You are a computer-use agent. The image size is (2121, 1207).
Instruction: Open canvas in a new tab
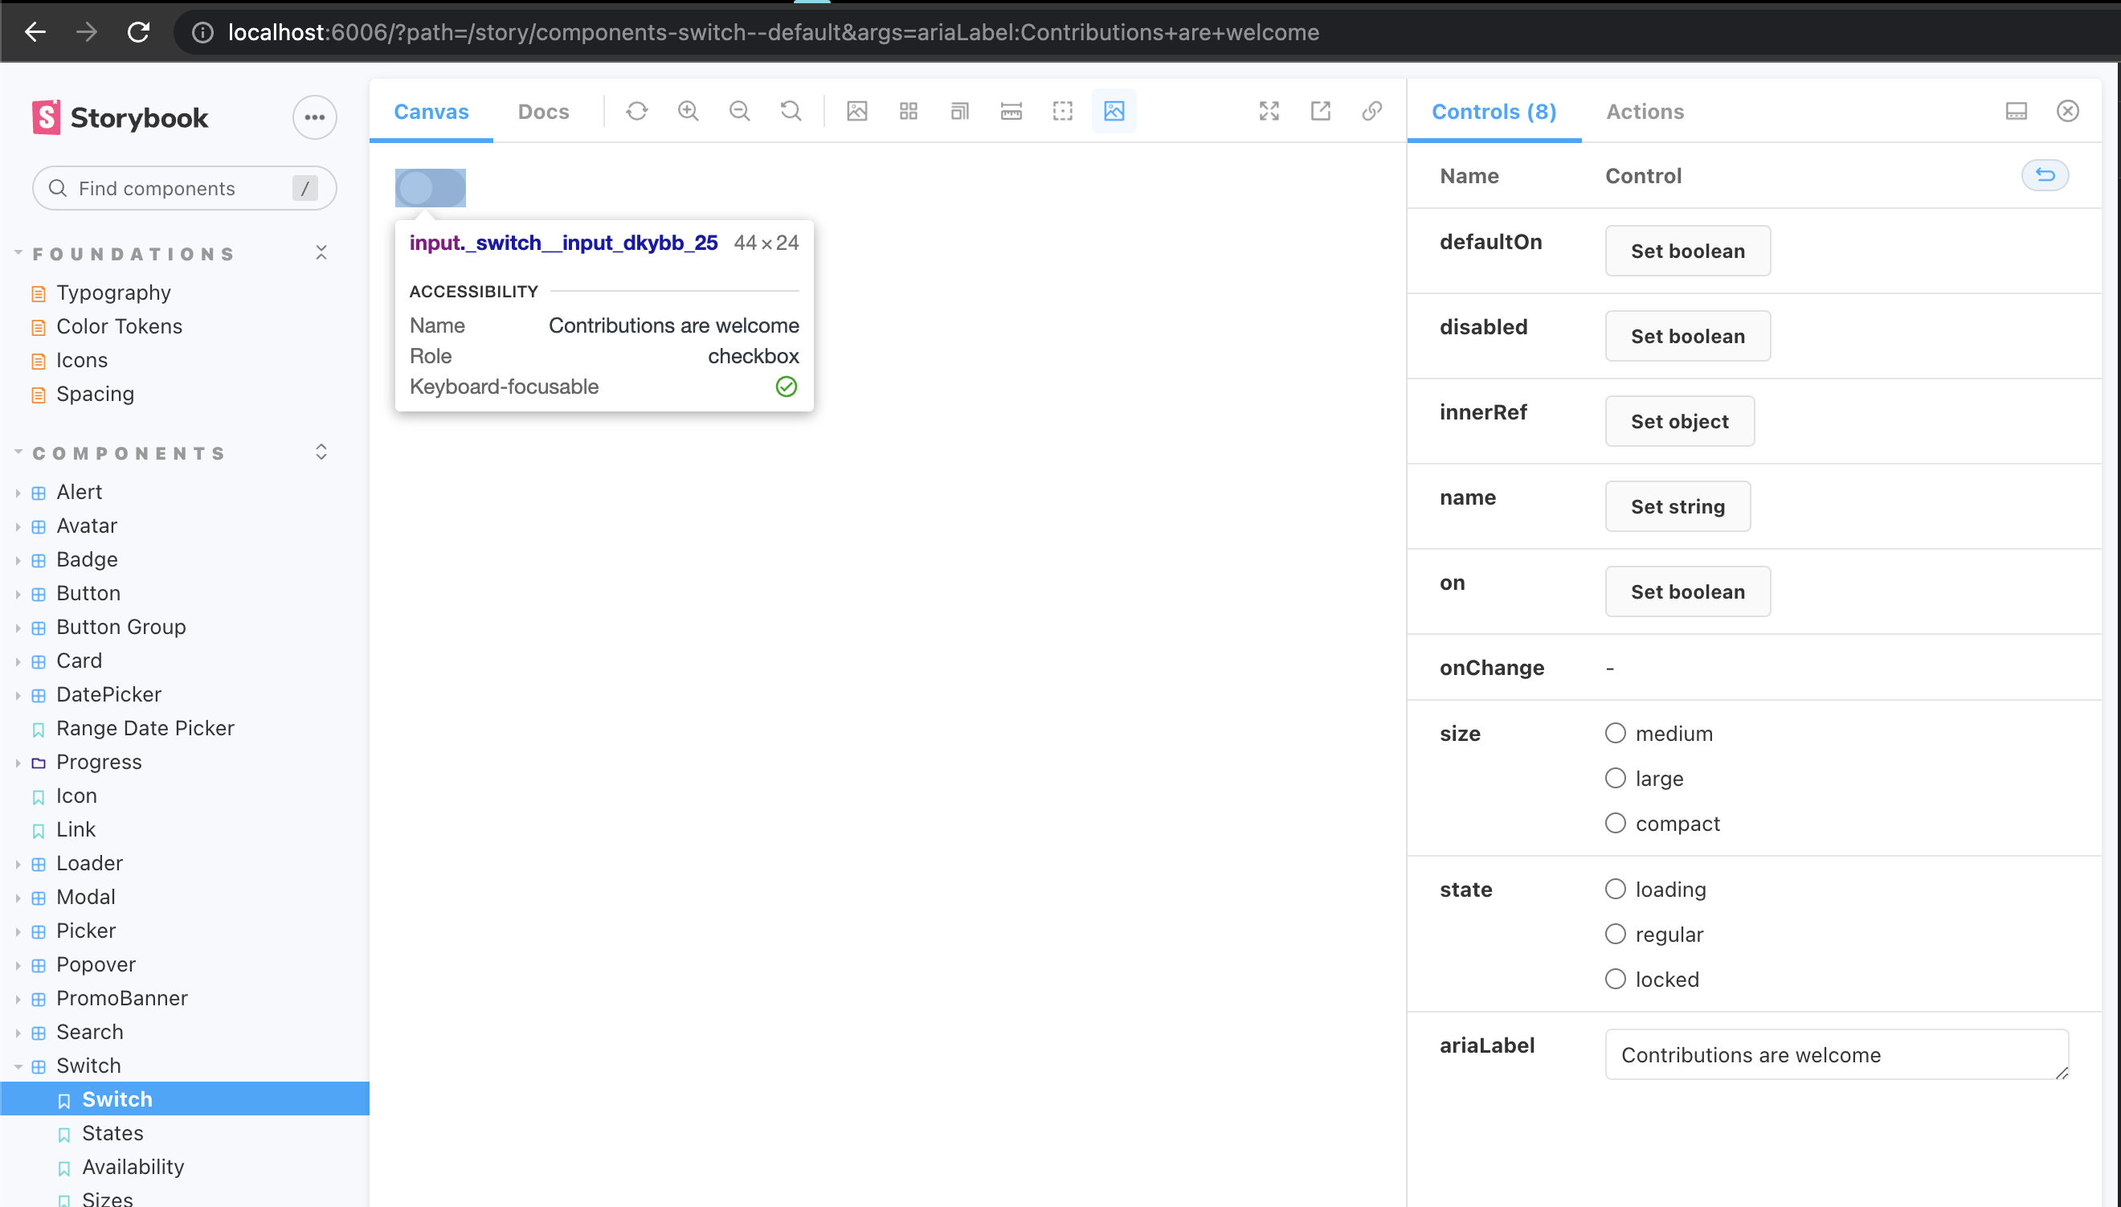1321,110
